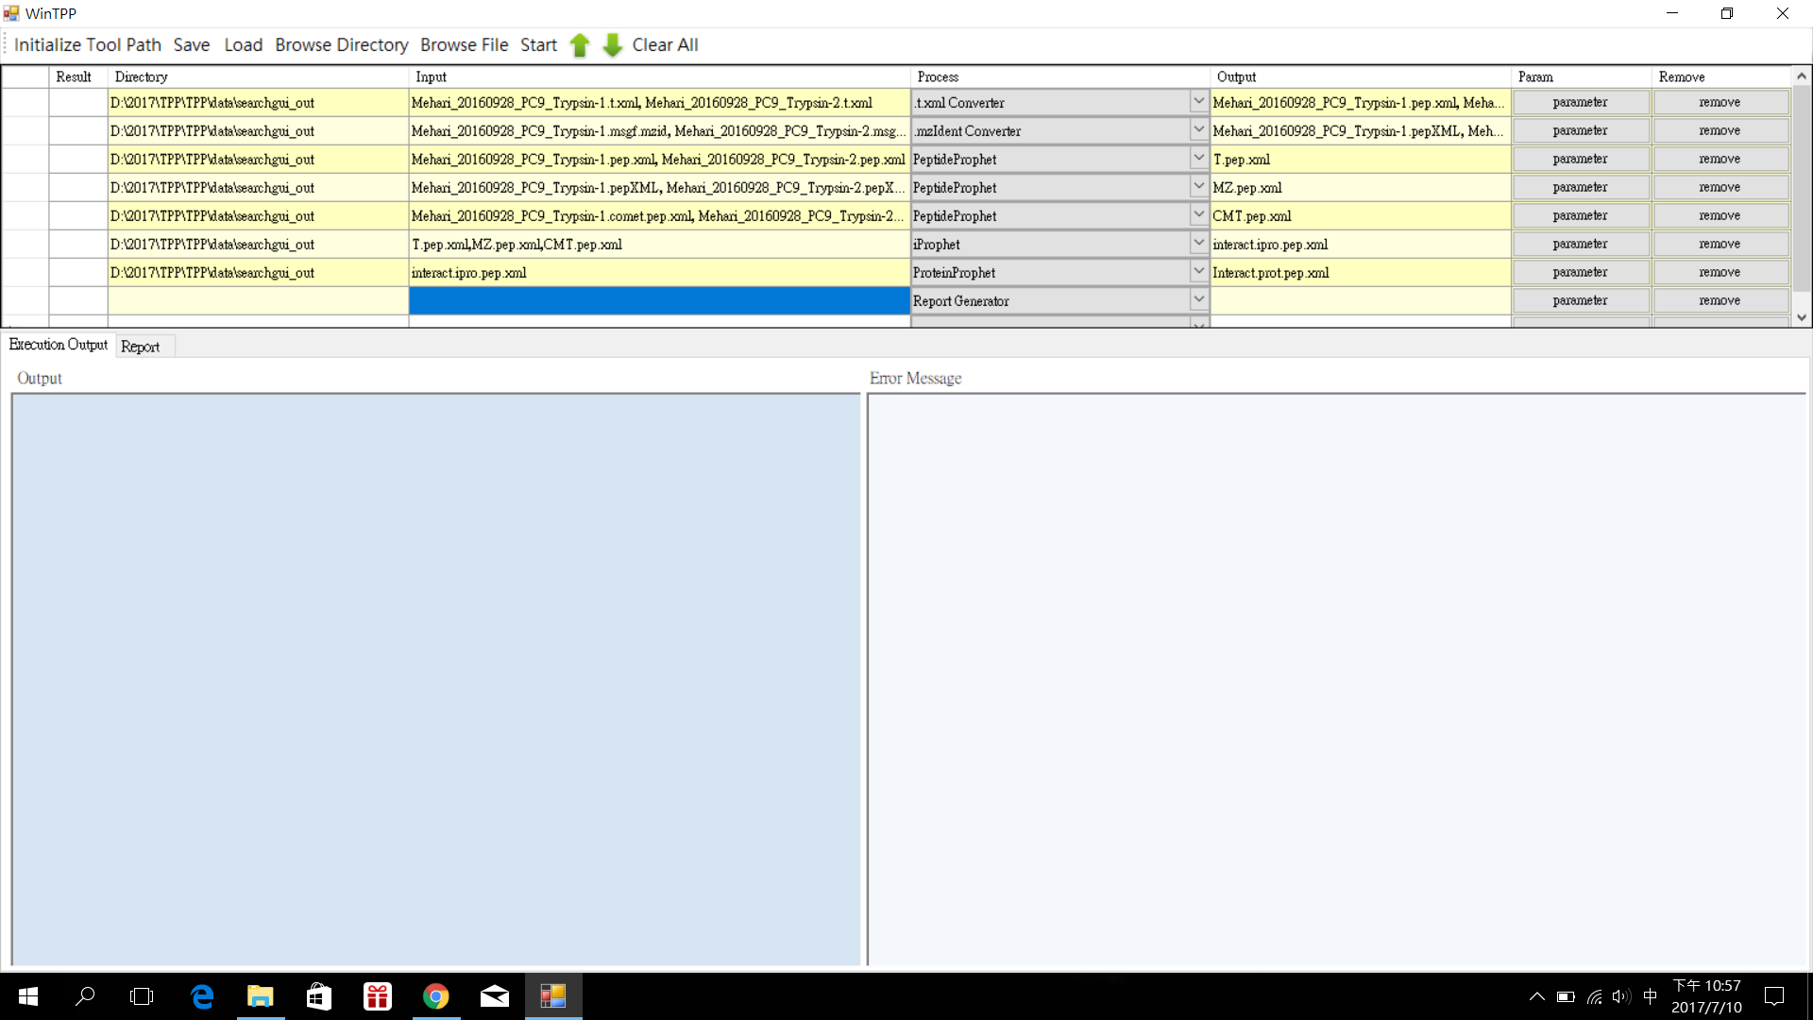Open the Mail app in the taskbar
This screenshot has width=1813, height=1020.
(x=494, y=996)
